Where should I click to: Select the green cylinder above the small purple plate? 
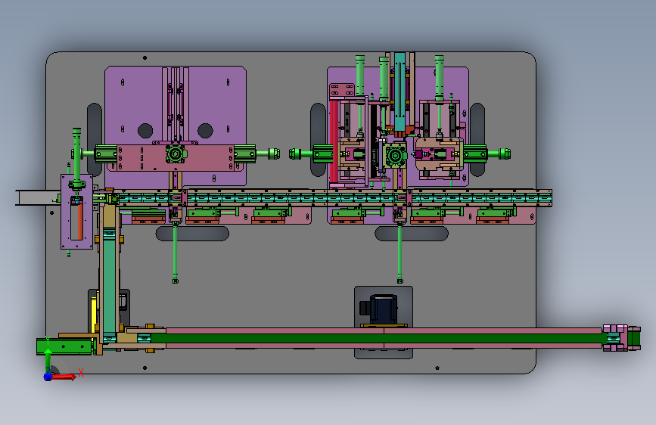76,155
